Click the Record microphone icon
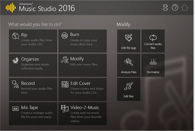This screenshot has height=131, width=195. (15, 84)
